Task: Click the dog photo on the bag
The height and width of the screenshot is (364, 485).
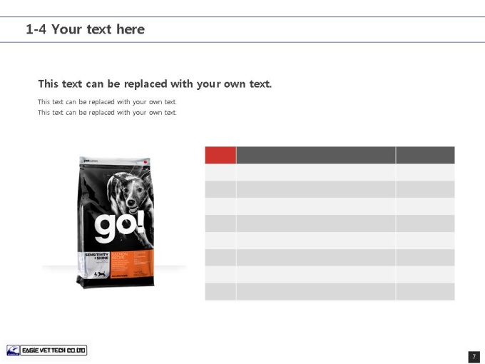Action: coord(130,192)
